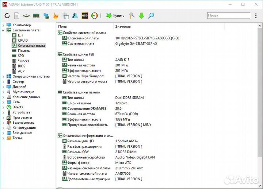Click the Поле column header

pyautogui.click(x=62, y=27)
